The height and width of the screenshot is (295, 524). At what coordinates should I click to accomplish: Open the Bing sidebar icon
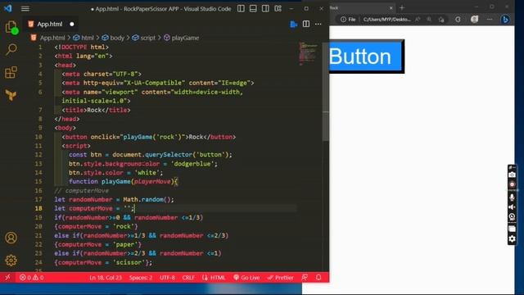(505, 20)
